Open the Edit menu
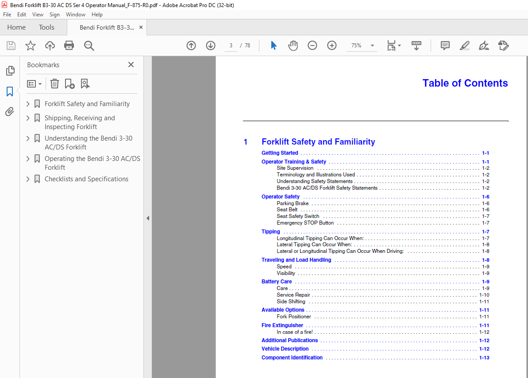Image resolution: width=528 pixels, height=378 pixels. coord(22,15)
